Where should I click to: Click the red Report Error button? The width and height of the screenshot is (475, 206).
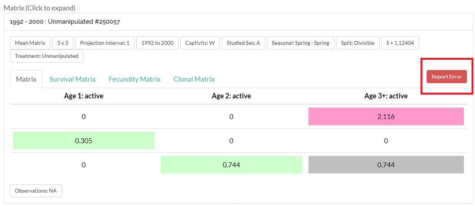pos(446,77)
